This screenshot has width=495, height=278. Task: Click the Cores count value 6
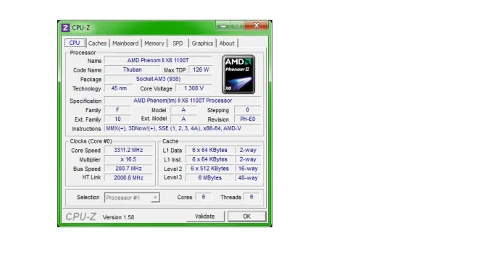[x=204, y=197]
